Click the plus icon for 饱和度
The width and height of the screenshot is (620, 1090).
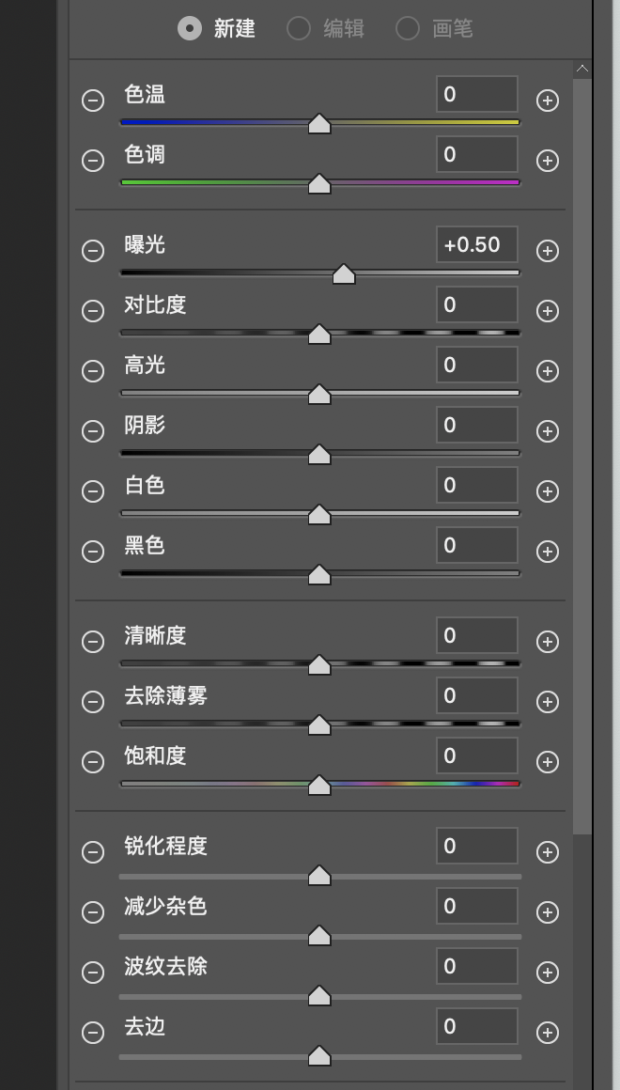click(548, 762)
